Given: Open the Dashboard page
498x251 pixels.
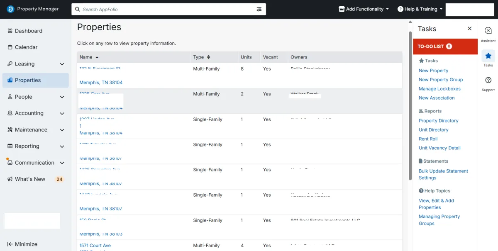Looking at the screenshot, I should click(x=28, y=31).
